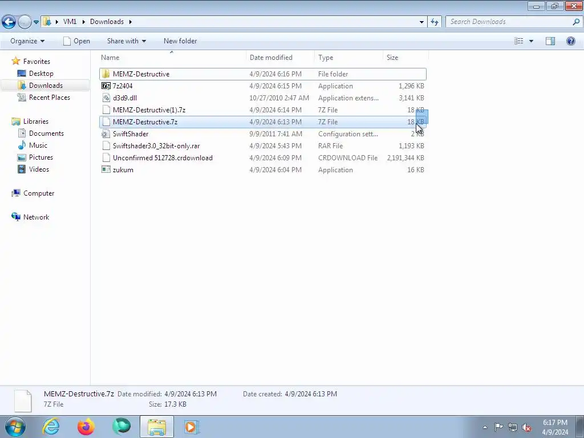This screenshot has width=584, height=438.
Task: Show hidden tray icons arrow
Action: 485,427
